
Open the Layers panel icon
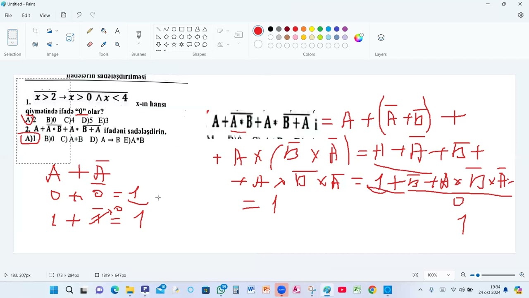coord(381,38)
